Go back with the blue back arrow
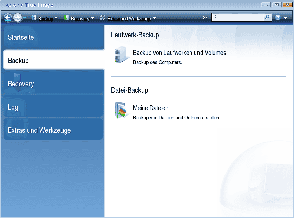 8,18
